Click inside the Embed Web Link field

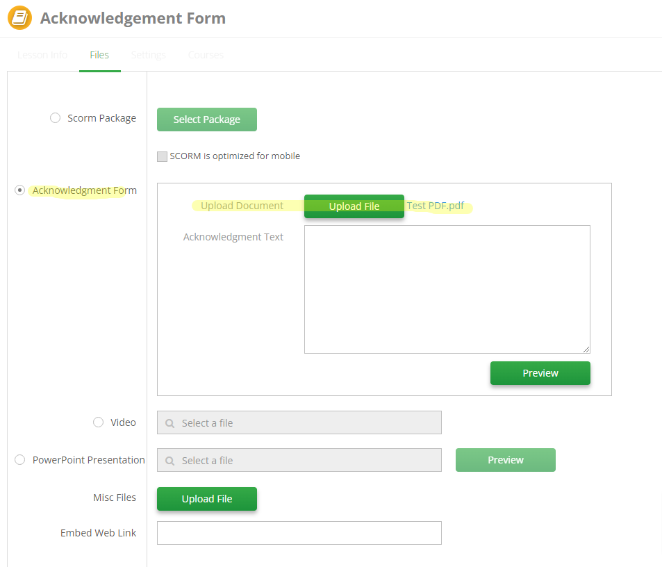pyautogui.click(x=299, y=532)
